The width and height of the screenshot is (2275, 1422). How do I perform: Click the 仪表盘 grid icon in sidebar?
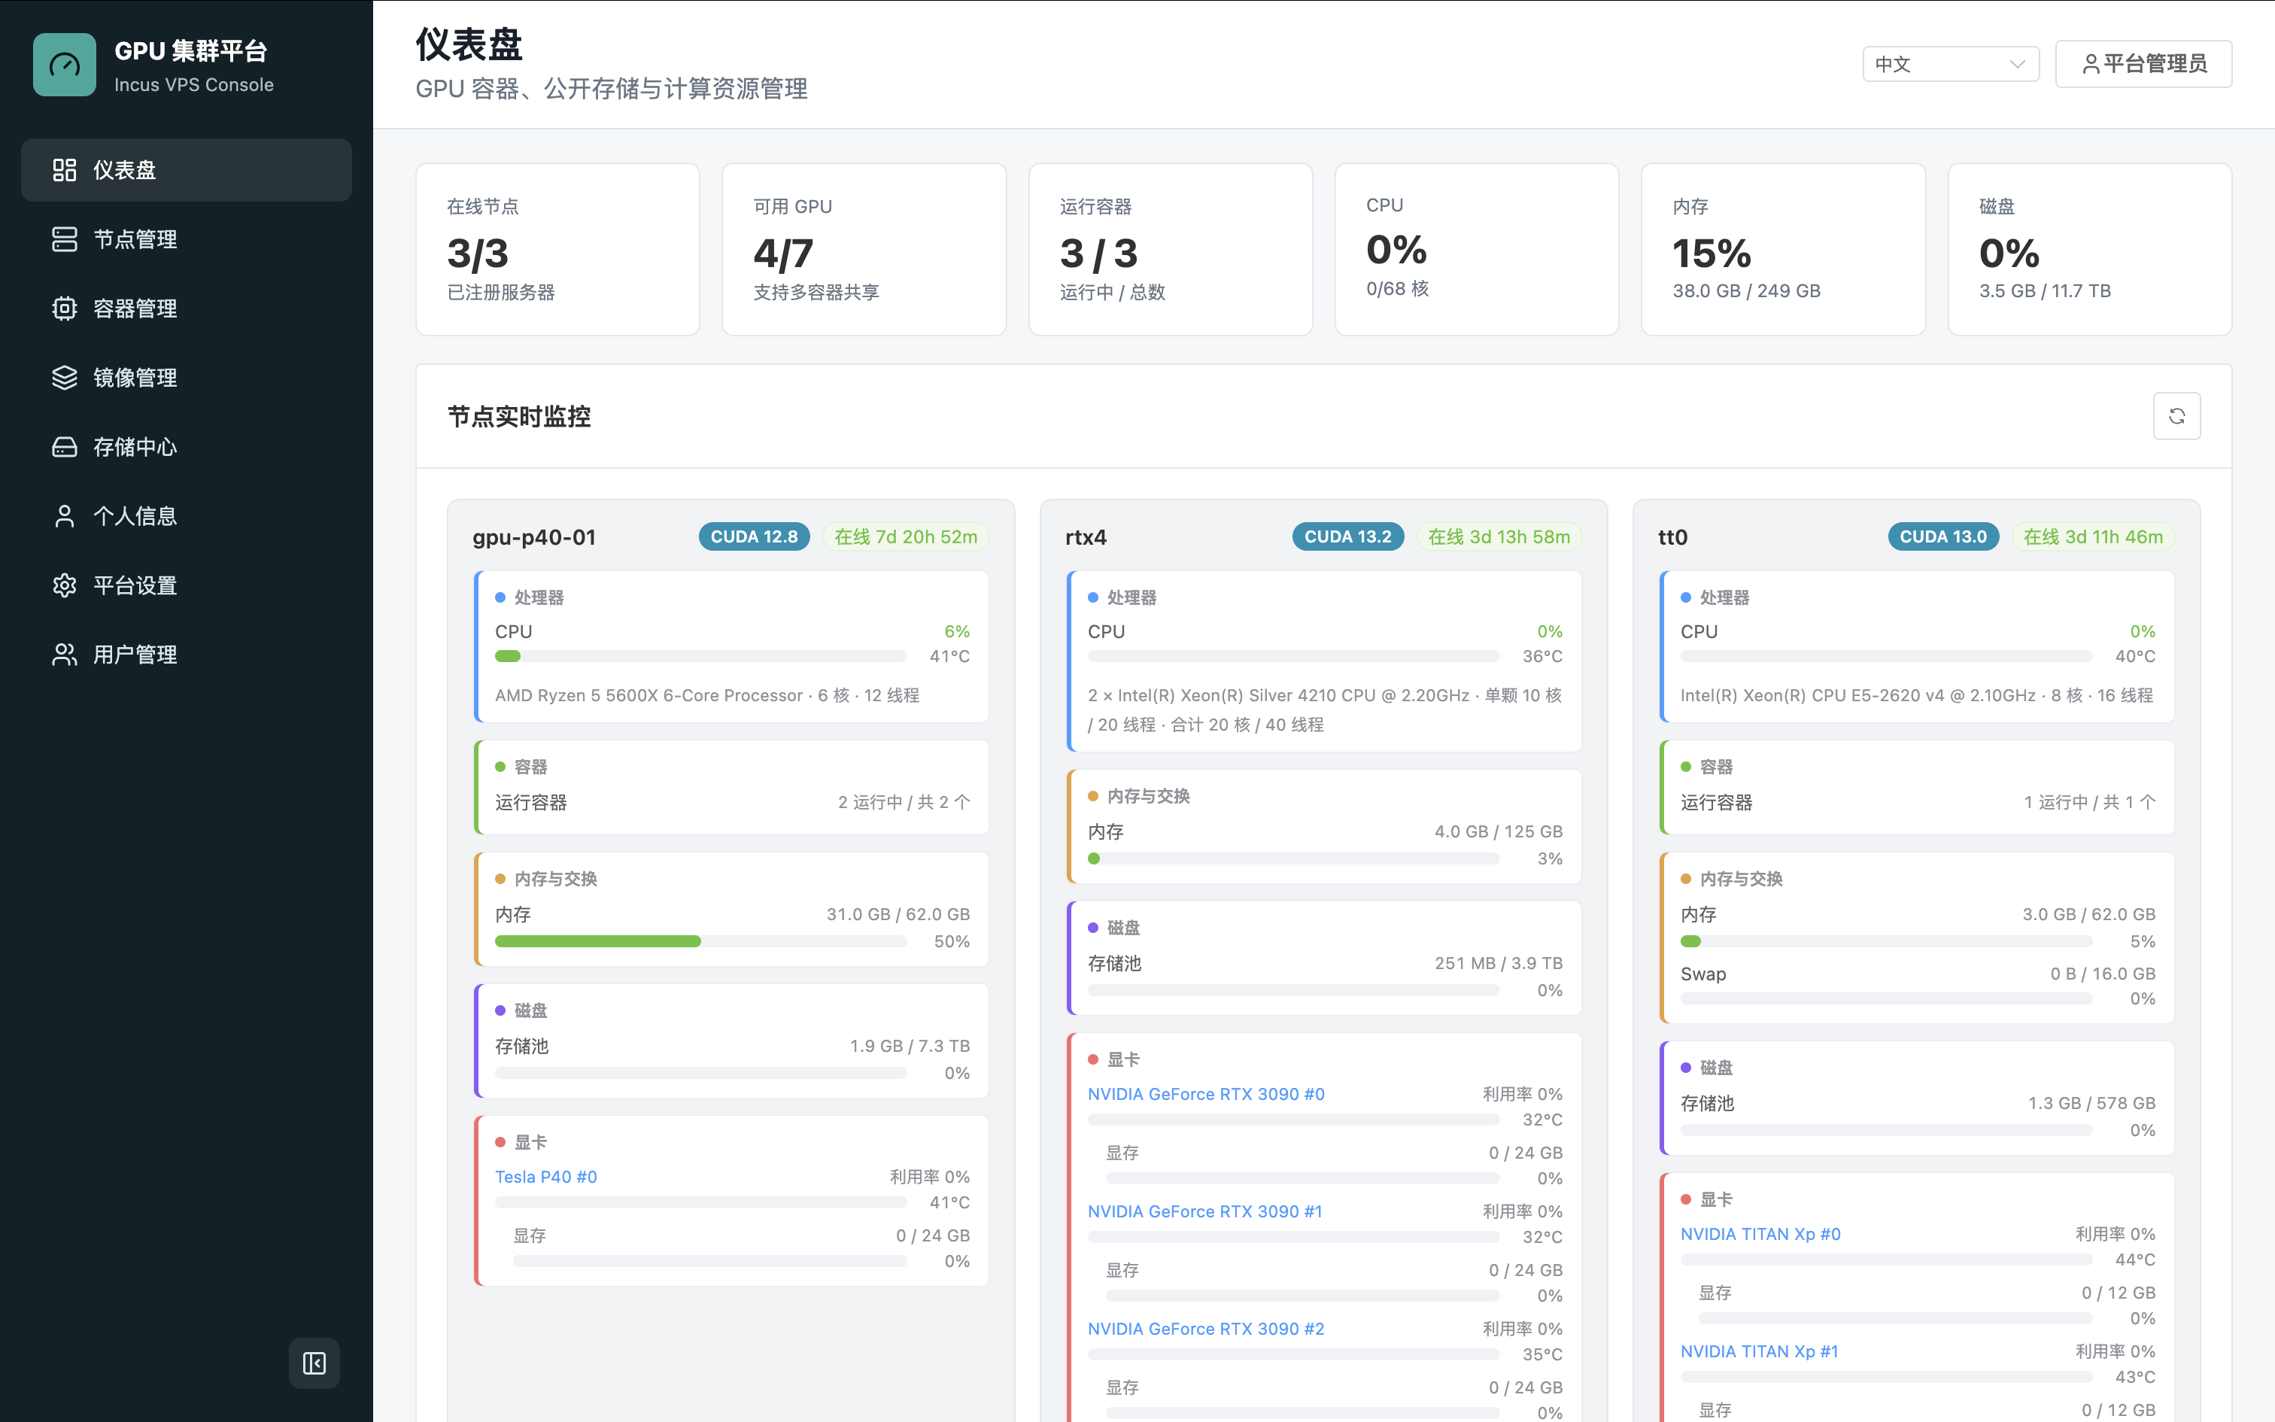click(x=64, y=170)
